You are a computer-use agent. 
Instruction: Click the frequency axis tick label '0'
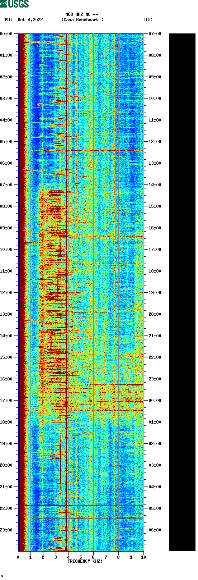[x=18, y=557]
